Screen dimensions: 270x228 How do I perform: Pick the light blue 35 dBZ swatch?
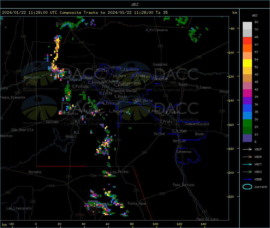coord(247,116)
